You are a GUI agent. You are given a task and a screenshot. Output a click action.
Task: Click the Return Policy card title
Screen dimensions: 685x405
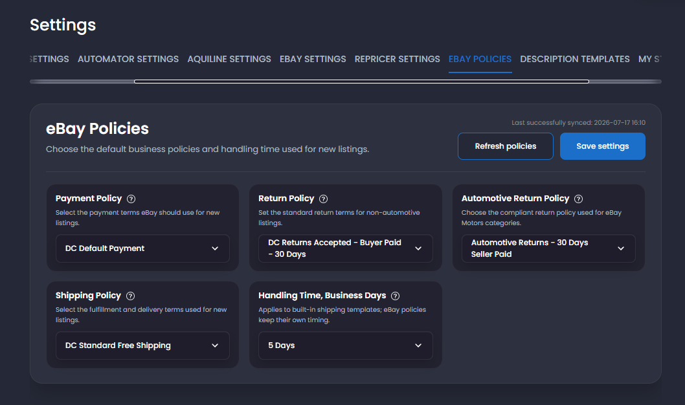coord(286,199)
